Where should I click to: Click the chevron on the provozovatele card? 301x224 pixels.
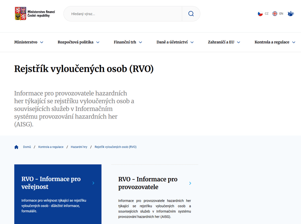190,183
